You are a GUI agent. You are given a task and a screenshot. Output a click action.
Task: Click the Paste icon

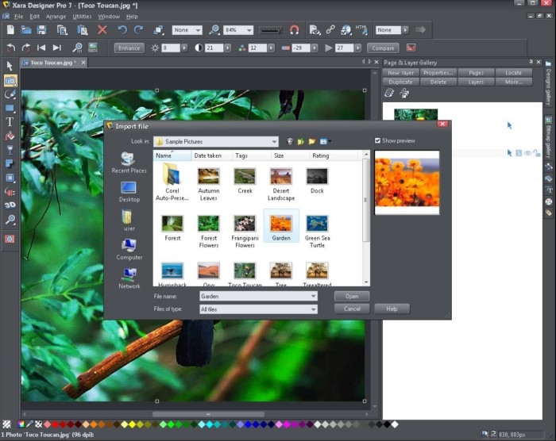83,30
